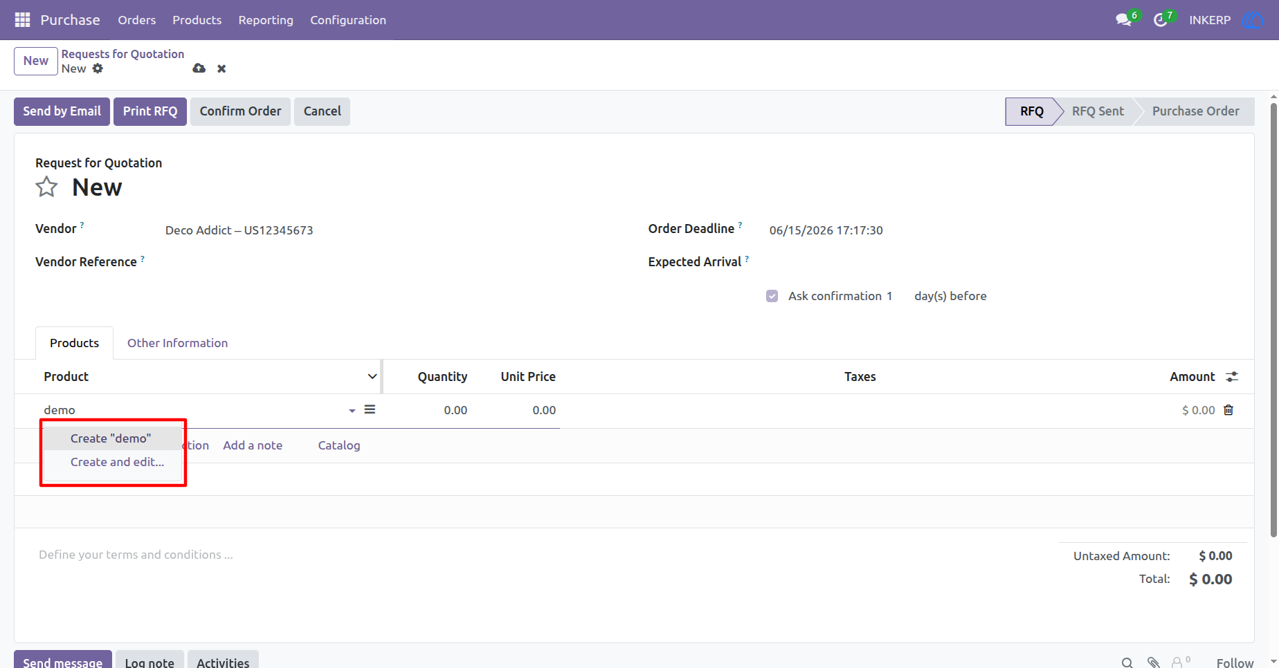Click Send by Email button
The height and width of the screenshot is (668, 1279).
click(62, 111)
